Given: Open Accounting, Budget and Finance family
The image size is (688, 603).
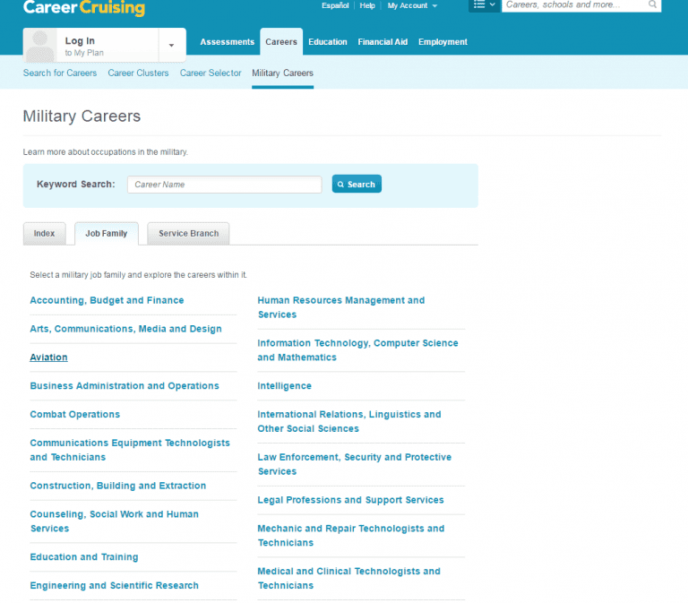Looking at the screenshot, I should point(107,300).
